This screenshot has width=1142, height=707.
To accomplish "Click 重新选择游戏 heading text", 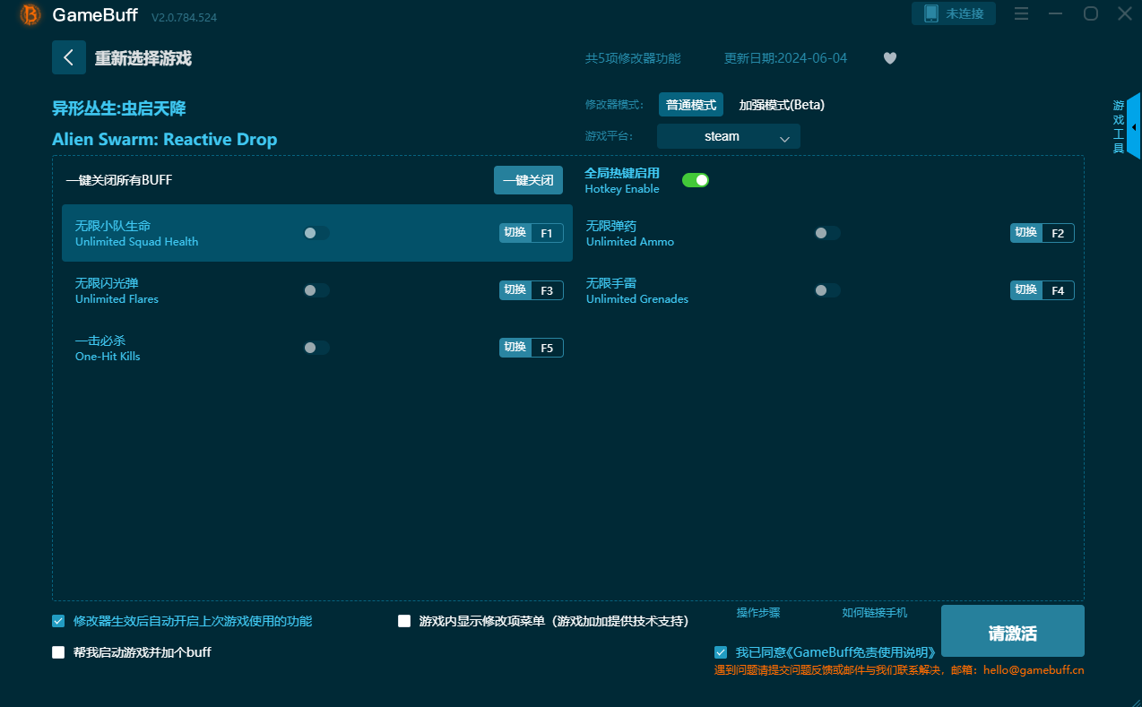I will pos(143,58).
